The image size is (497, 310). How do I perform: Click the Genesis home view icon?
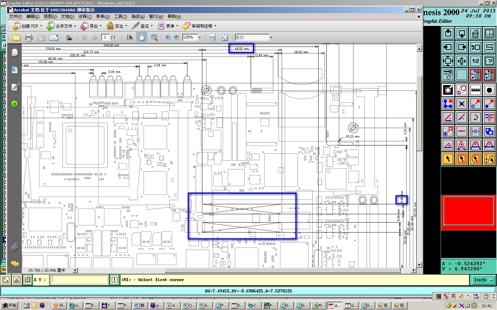pos(476,33)
